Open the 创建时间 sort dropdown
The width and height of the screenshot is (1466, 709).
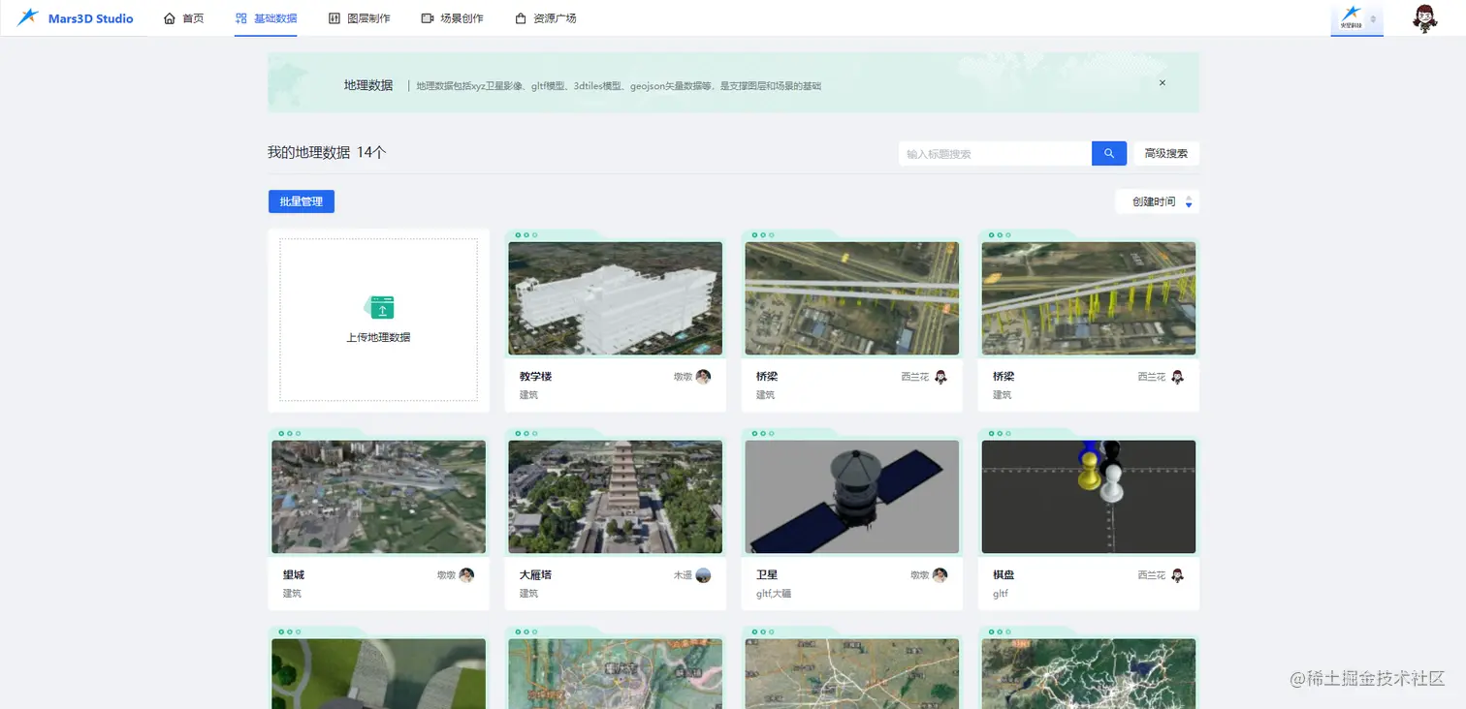[1158, 201]
